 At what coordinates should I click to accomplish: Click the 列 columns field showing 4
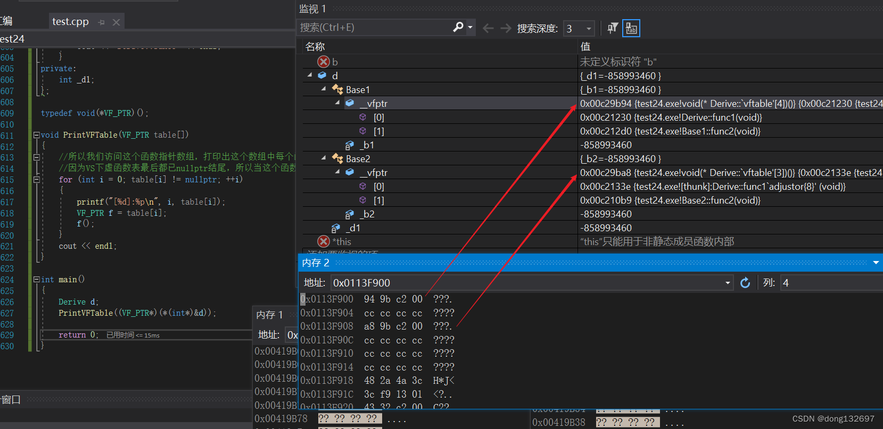831,283
